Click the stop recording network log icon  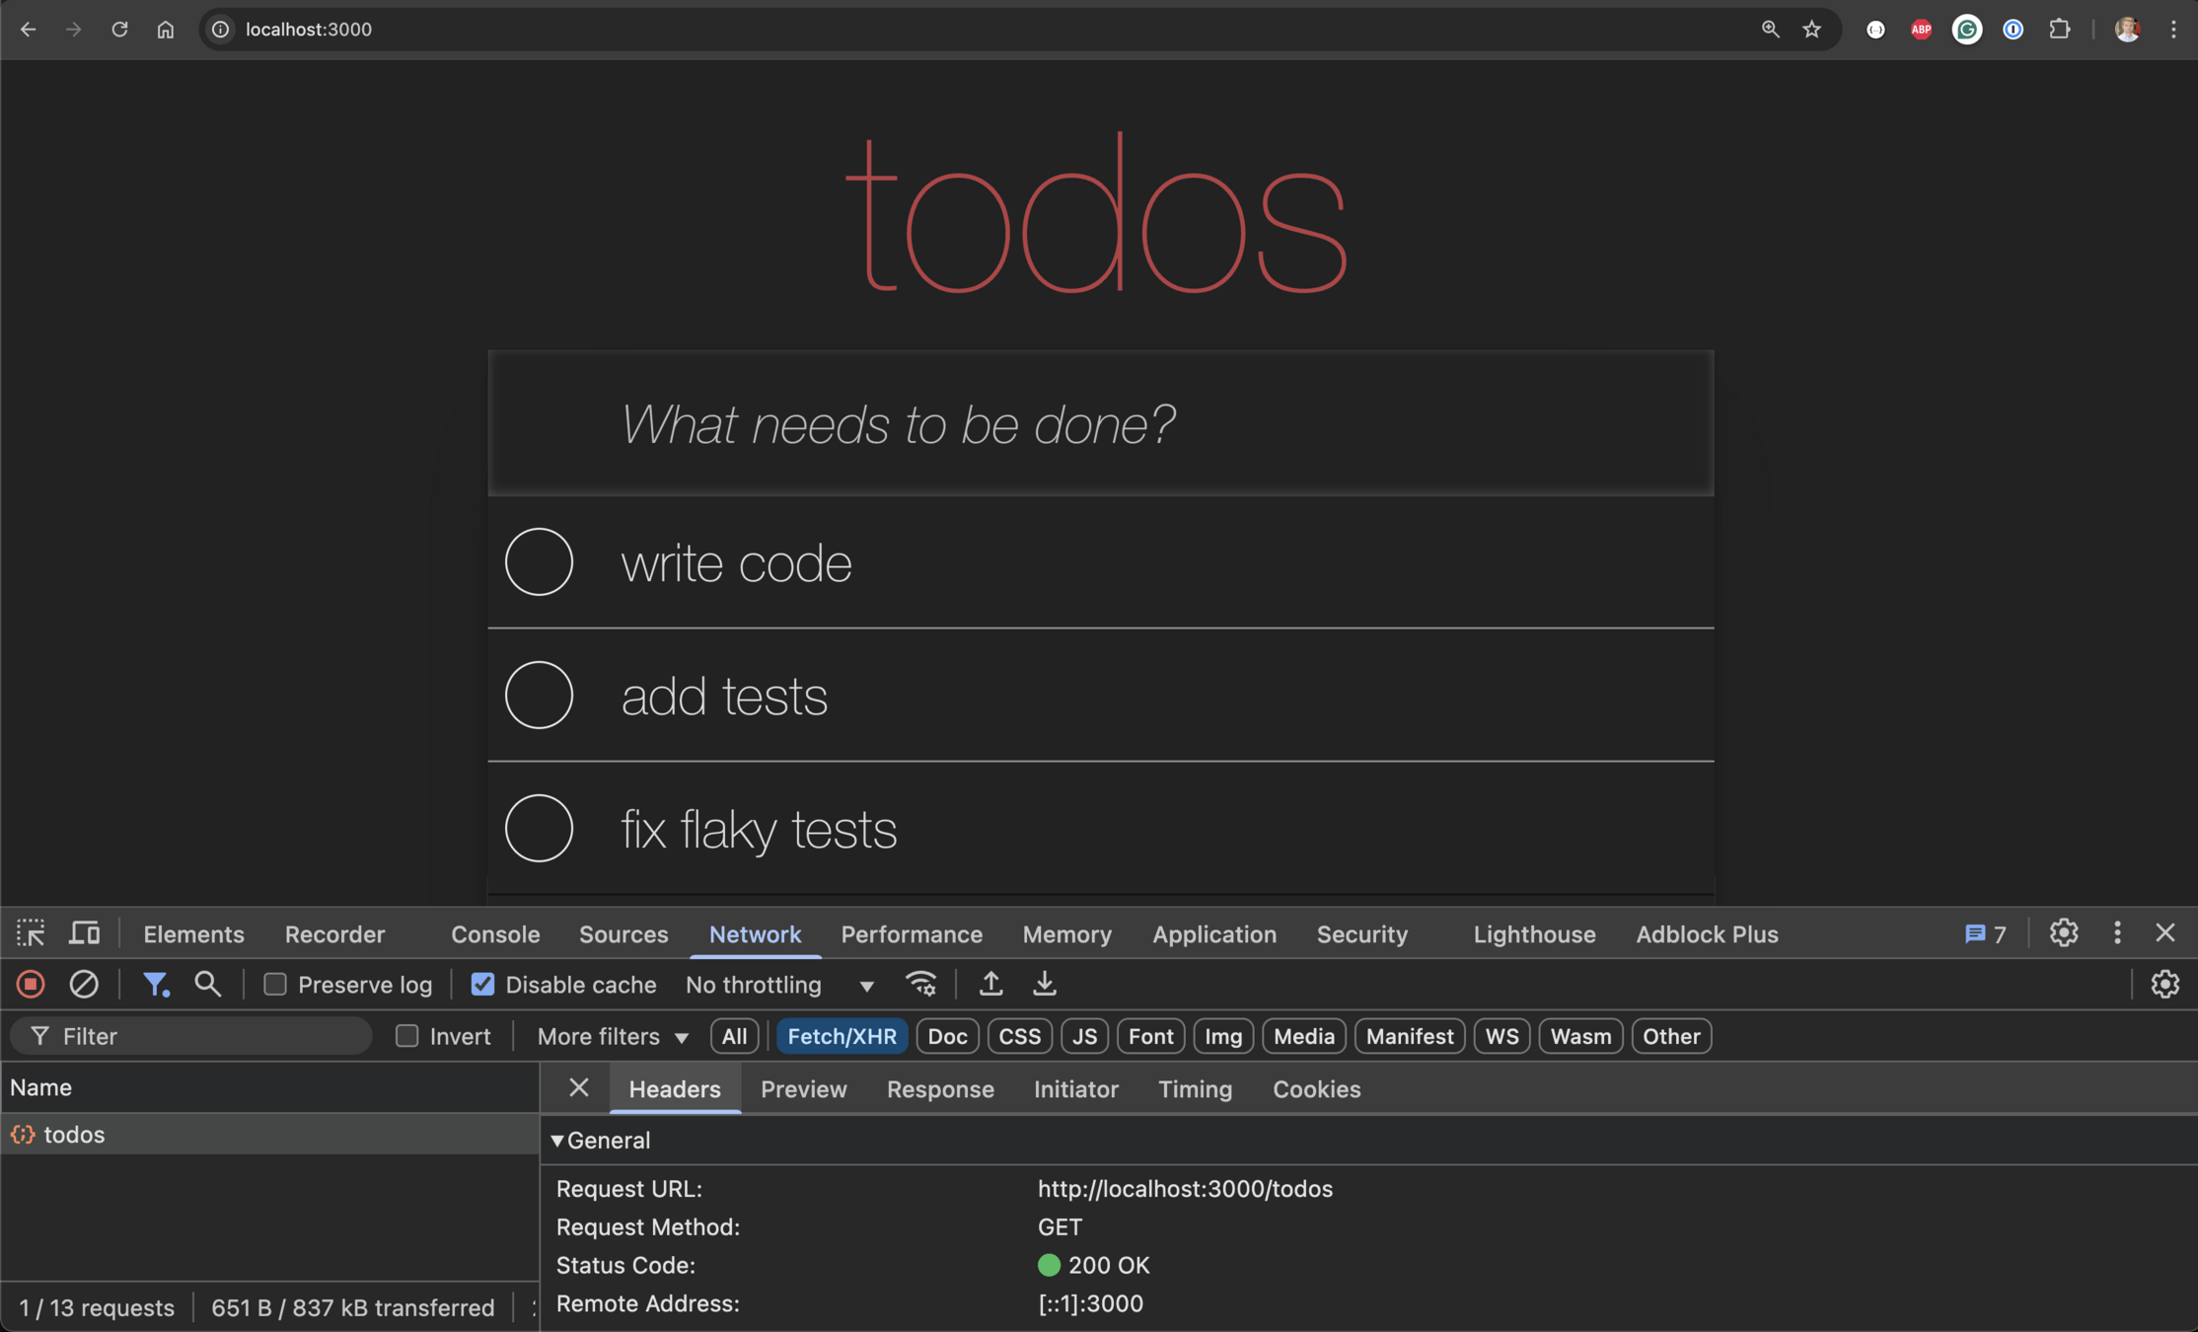31,984
